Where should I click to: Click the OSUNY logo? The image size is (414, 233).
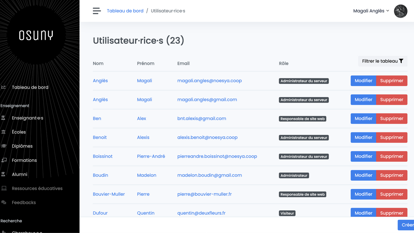36,35
